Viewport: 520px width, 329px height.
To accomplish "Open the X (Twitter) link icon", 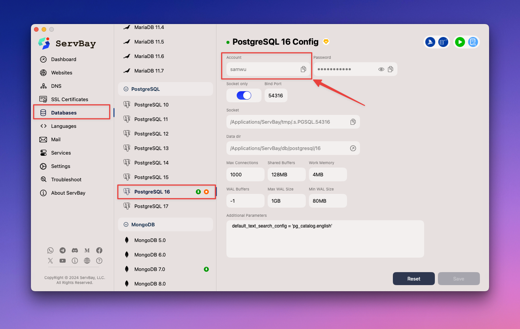I will point(50,261).
